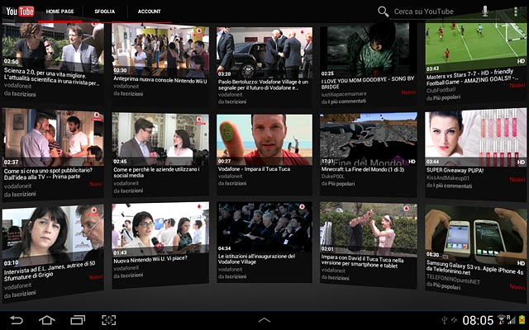Open I LOVE YOU MOM GOODBYE thumbnail
Viewport: 529px width, 330px height.
pyautogui.click(x=368, y=50)
